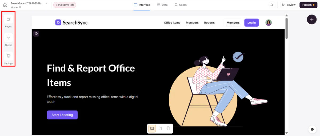
Task: Click the user avatar in site header
Action: coord(269,23)
